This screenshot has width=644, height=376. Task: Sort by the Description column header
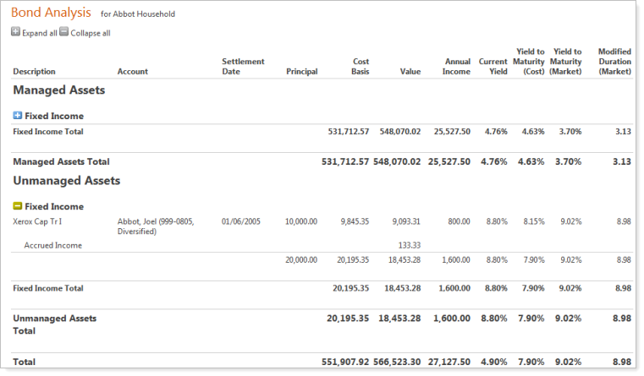tap(34, 72)
